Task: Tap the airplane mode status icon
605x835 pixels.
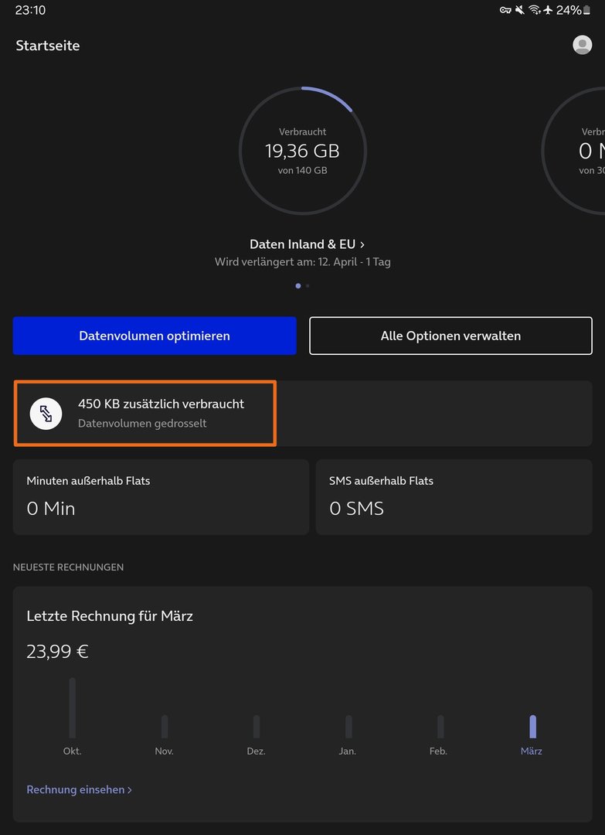Action: (x=548, y=10)
